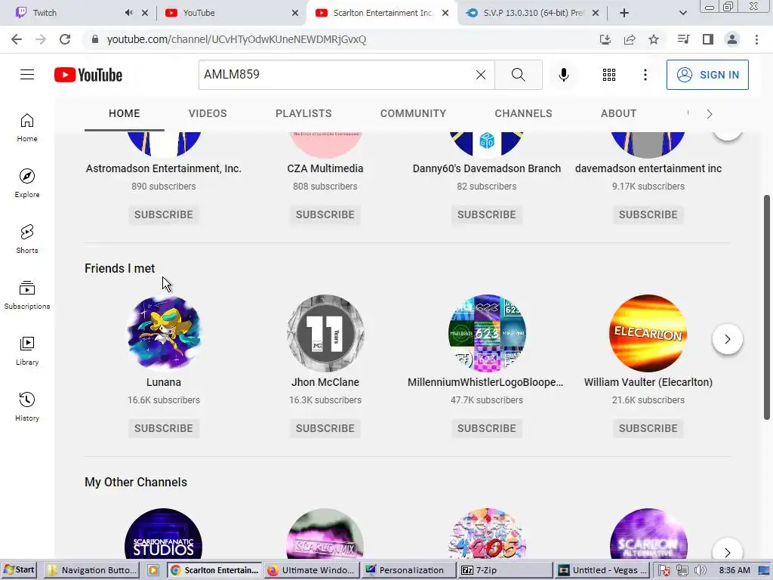
Task: Switch to the first YouTube tab
Action: 229,13
